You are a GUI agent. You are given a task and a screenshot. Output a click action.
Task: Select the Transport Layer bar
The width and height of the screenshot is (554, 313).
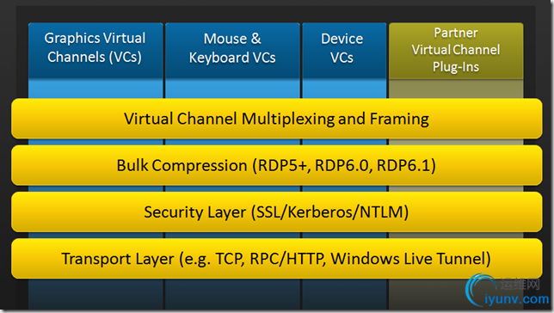tap(277, 259)
